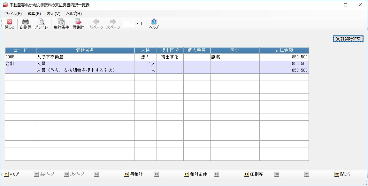The height and width of the screenshot is (186, 368).
Task: Click F7 集計条件 in function key bar
Action: tap(195, 174)
